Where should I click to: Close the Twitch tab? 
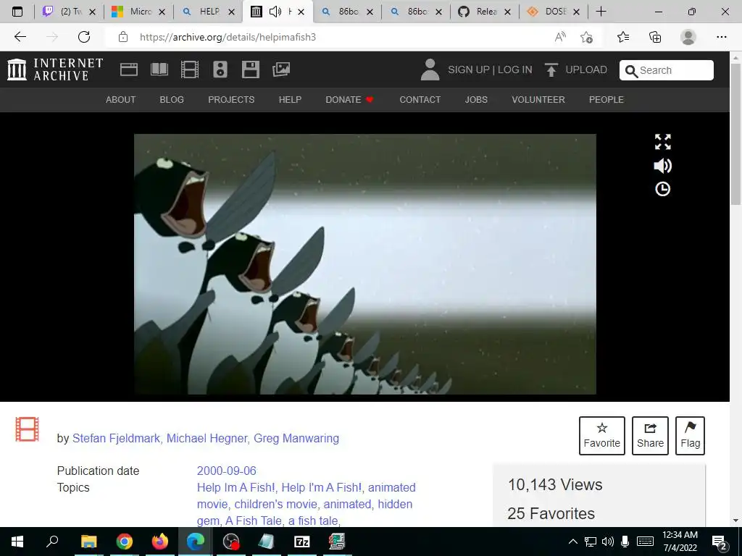tap(92, 12)
